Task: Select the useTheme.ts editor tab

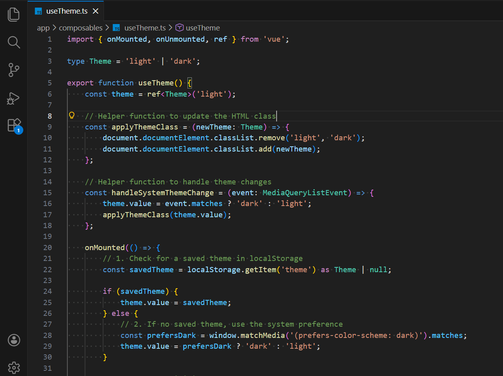Action: click(66, 11)
